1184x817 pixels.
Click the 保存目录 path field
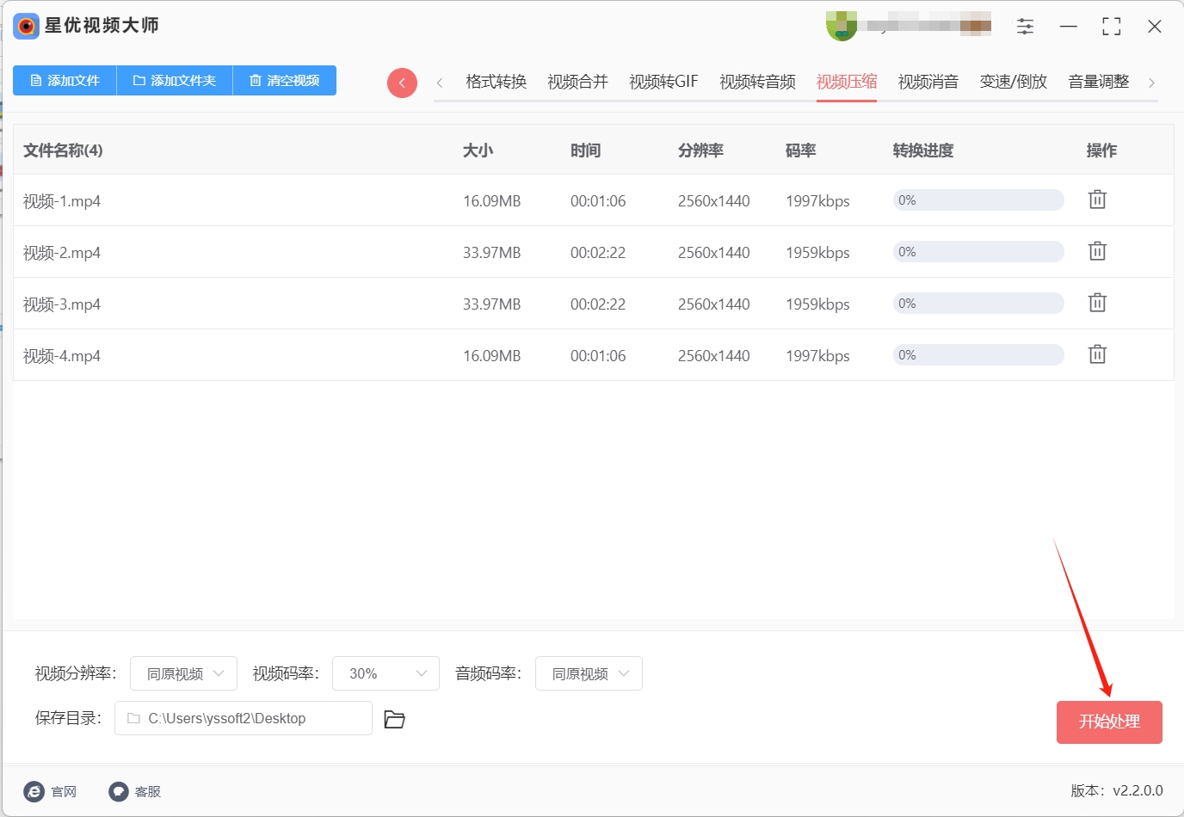pyautogui.click(x=244, y=718)
